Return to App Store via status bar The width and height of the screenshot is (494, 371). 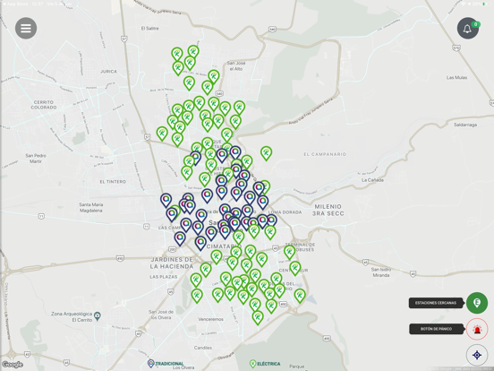pyautogui.click(x=15, y=4)
